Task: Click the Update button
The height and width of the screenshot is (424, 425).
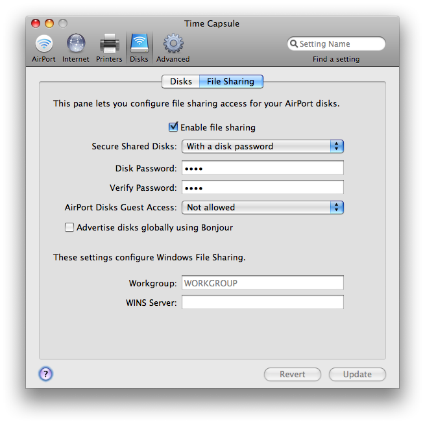Action: coord(358,375)
